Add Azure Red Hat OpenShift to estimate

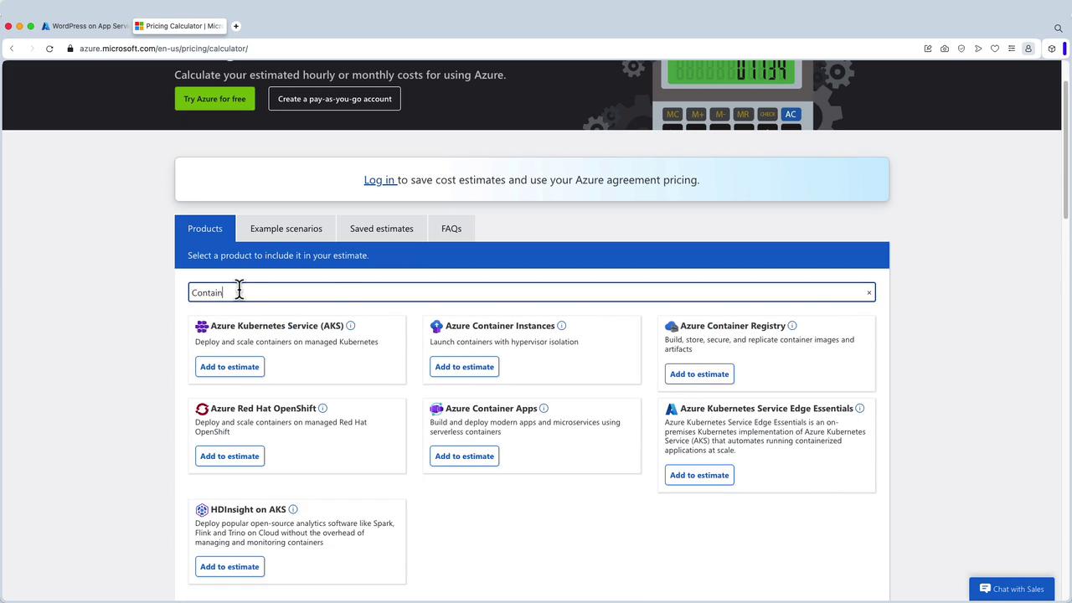pyautogui.click(x=229, y=456)
